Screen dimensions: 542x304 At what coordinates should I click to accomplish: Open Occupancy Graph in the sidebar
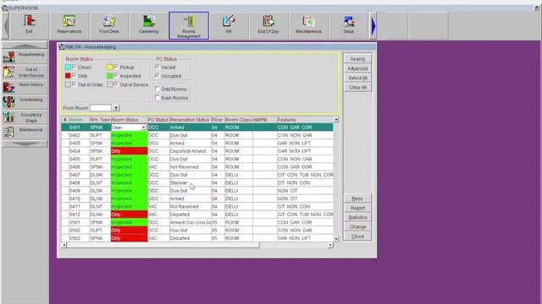tap(25, 117)
